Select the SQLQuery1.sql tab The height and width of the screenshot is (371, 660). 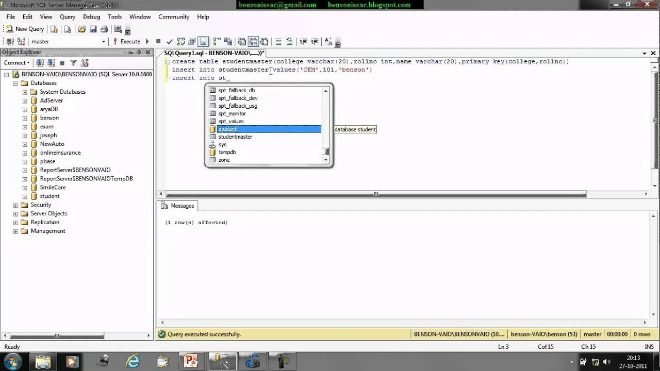[214, 53]
